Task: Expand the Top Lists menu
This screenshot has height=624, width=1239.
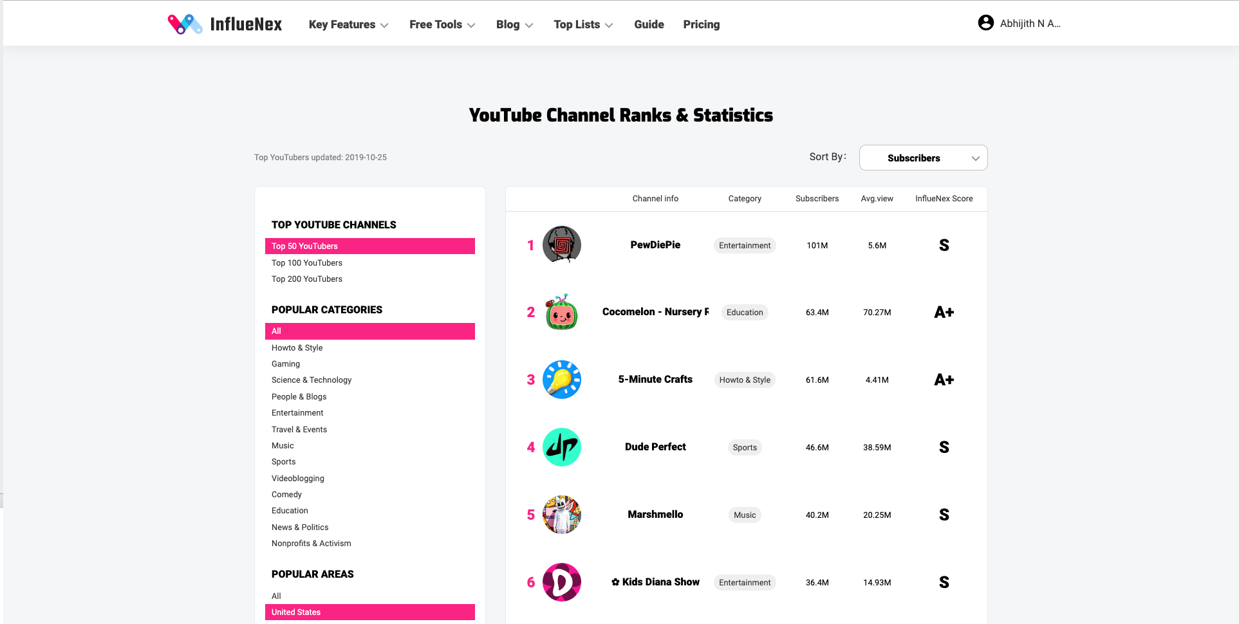Action: click(x=583, y=24)
